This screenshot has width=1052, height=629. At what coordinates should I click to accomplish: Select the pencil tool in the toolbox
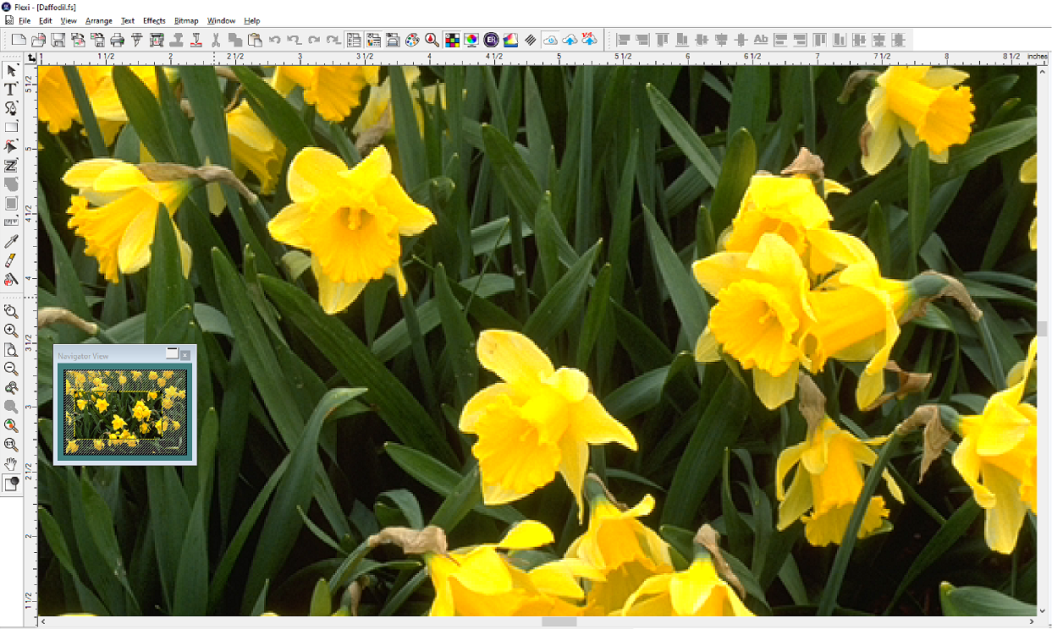(x=11, y=260)
